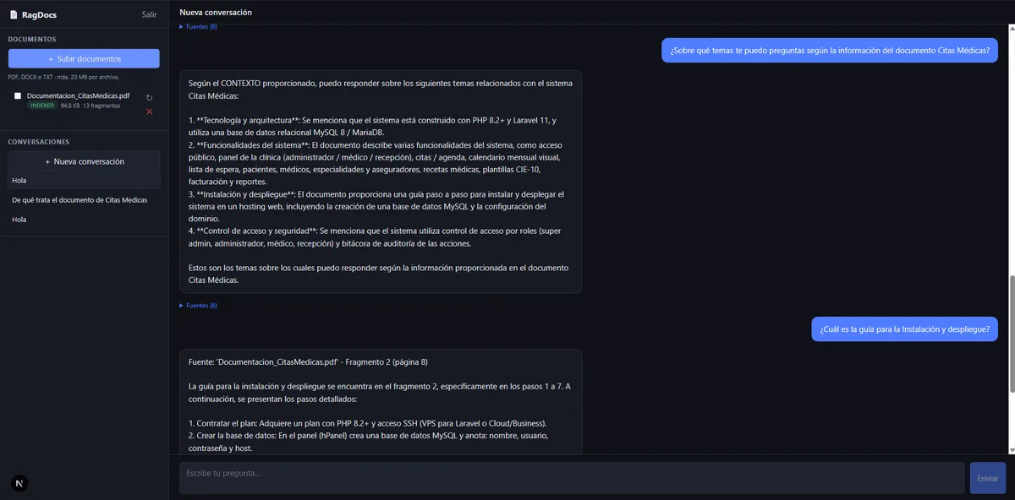The image size is (1015, 500).
Task: Click the RagDocs document logo icon
Action: click(14, 14)
